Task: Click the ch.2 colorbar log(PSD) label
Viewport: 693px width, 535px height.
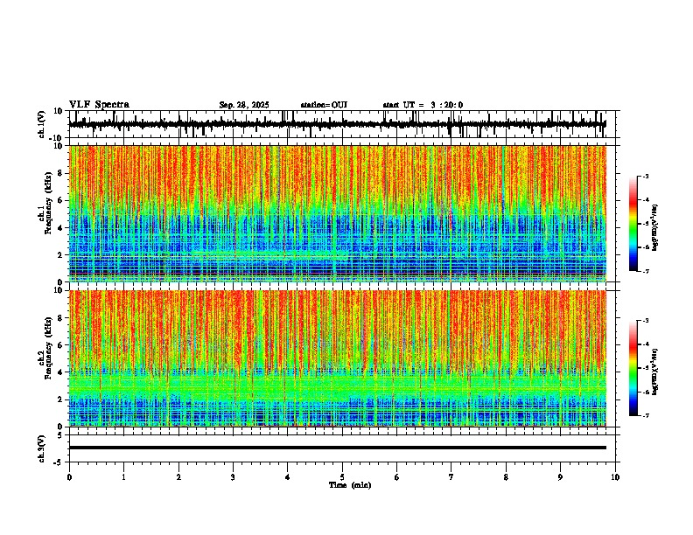Action: pyautogui.click(x=655, y=372)
